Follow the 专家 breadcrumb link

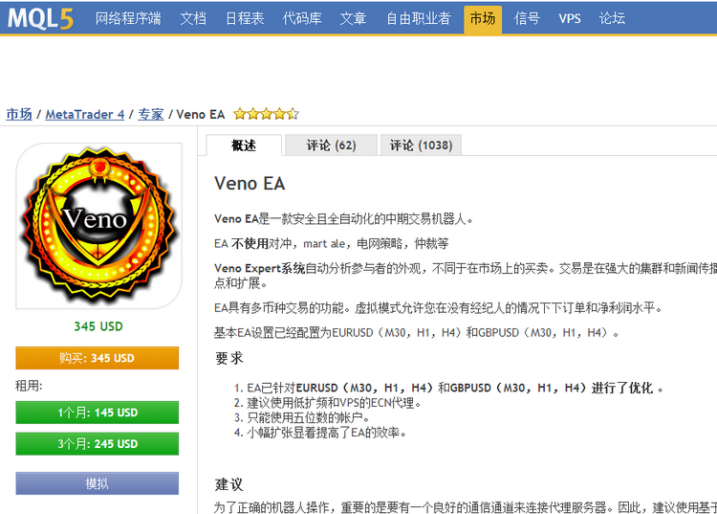(x=150, y=114)
